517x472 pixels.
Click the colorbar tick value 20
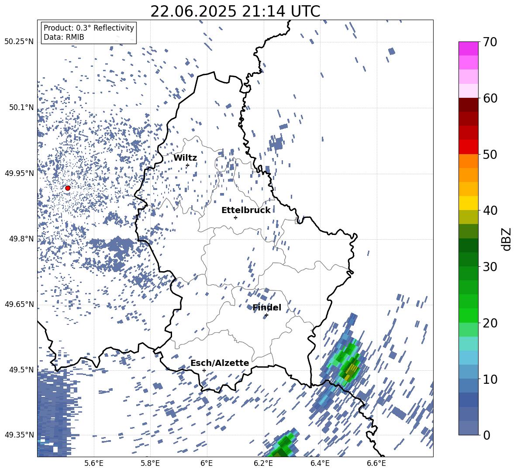(490, 323)
